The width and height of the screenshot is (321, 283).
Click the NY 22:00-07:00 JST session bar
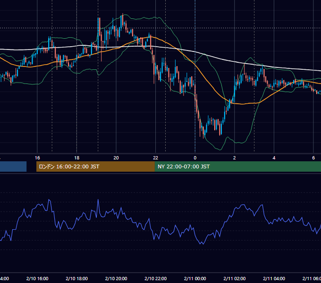(x=237, y=166)
